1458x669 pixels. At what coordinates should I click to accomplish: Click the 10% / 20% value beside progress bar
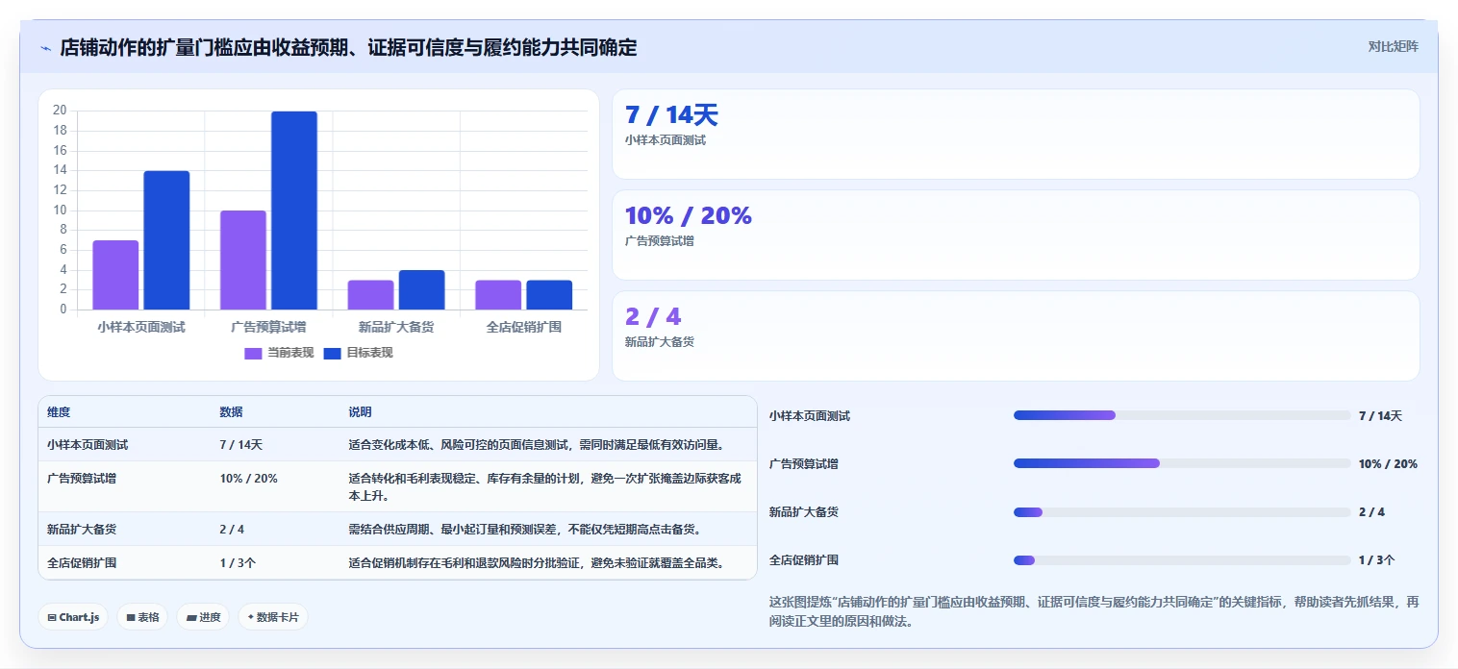tap(1388, 463)
